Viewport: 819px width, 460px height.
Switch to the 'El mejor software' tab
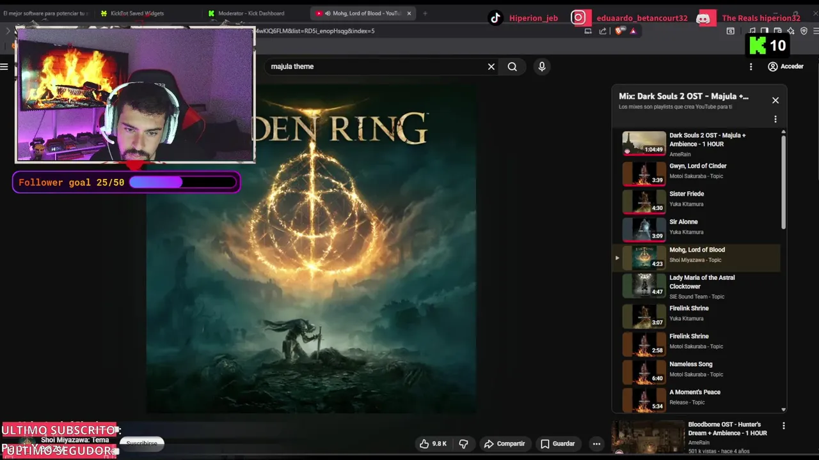pyautogui.click(x=46, y=13)
